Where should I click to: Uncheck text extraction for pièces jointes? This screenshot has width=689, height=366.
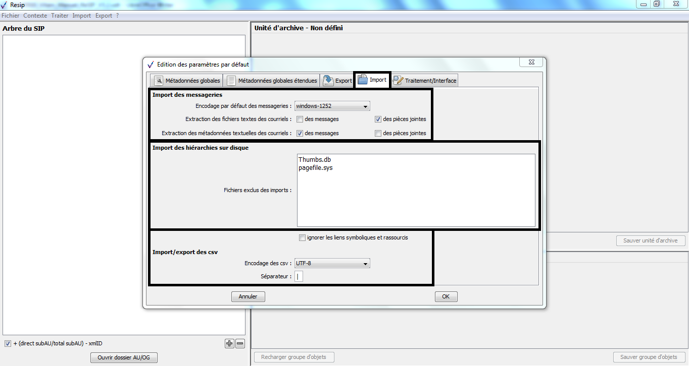click(x=378, y=119)
